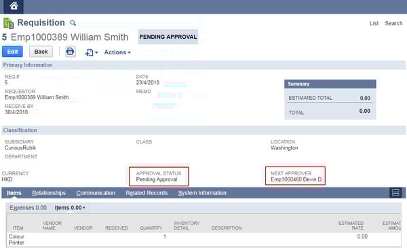
Task: Expand the Actions dropdown
Action: [x=117, y=52]
